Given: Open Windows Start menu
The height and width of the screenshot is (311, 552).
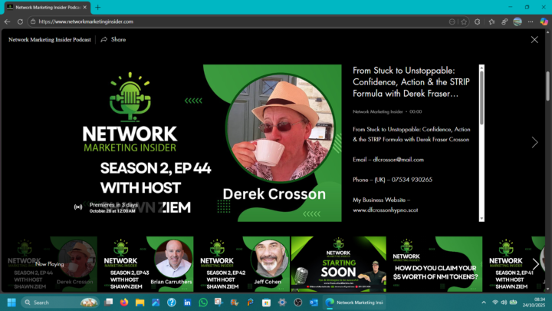Looking at the screenshot, I should pos(11,303).
